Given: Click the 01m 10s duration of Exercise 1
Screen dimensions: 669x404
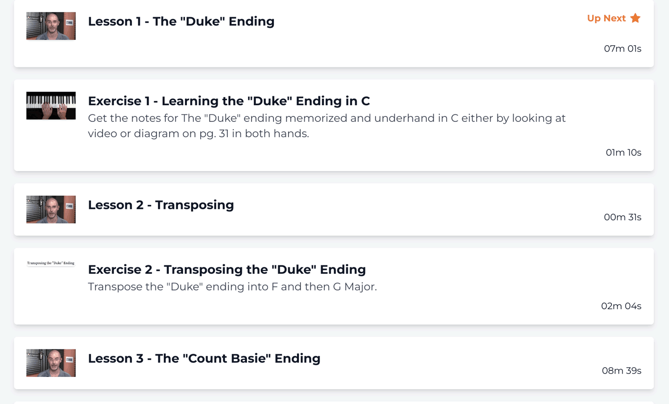Looking at the screenshot, I should 623,152.
